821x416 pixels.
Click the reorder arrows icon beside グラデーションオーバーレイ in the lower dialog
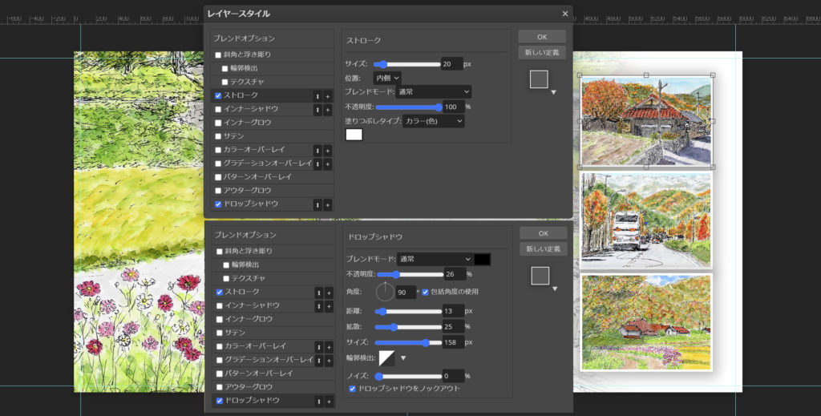point(318,360)
